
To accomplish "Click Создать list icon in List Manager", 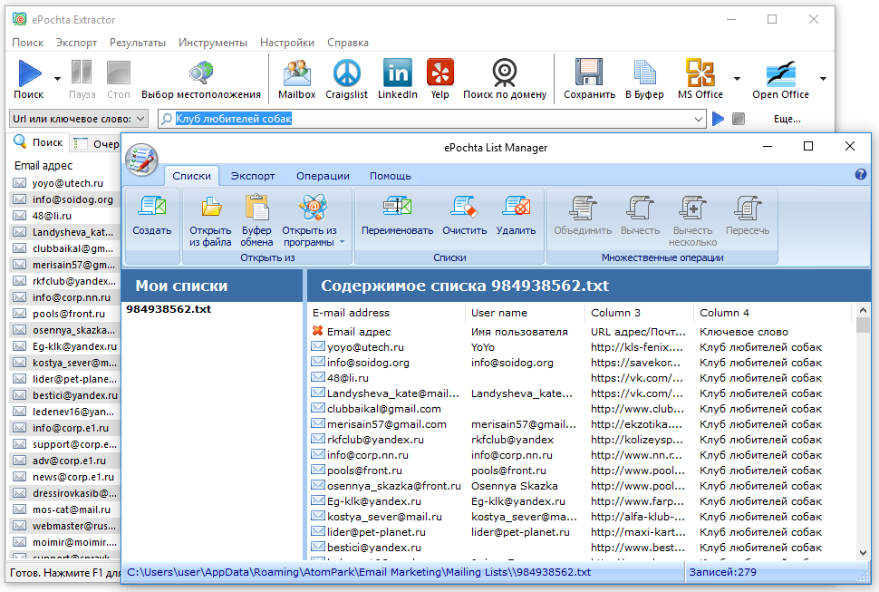I will [x=152, y=207].
